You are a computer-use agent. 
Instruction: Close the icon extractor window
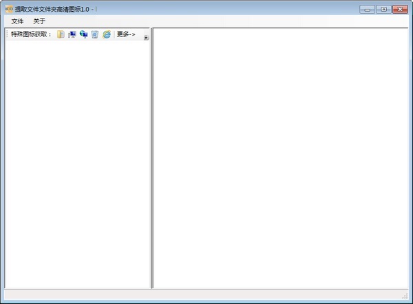click(400, 10)
